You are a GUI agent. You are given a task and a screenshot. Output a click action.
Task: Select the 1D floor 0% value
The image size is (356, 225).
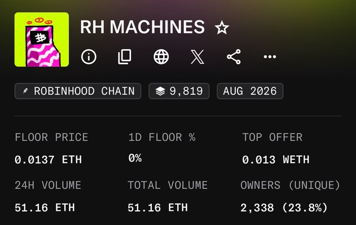[x=135, y=158]
